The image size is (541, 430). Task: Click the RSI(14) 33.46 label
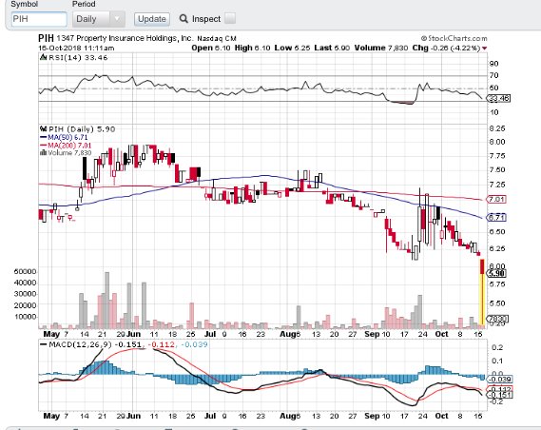[78, 58]
